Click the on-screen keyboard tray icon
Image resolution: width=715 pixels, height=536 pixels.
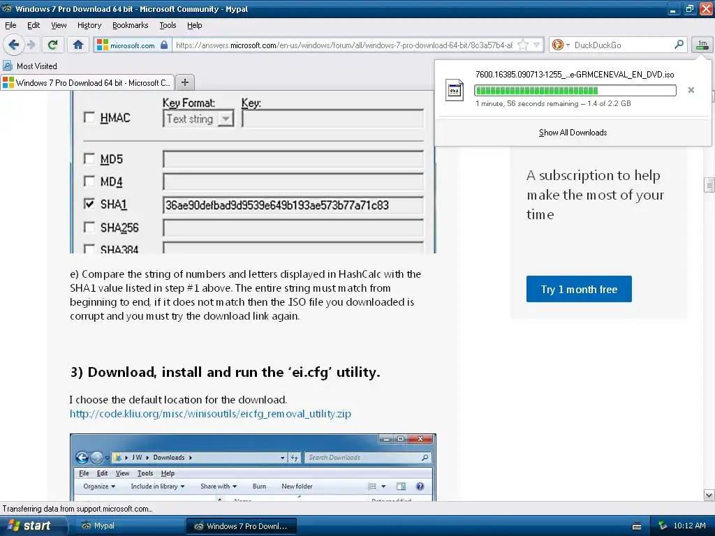coord(637,526)
